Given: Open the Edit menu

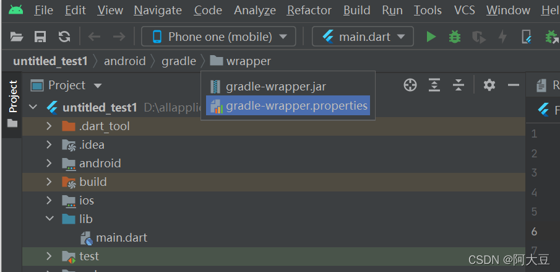Looking at the screenshot, I should [75, 11].
